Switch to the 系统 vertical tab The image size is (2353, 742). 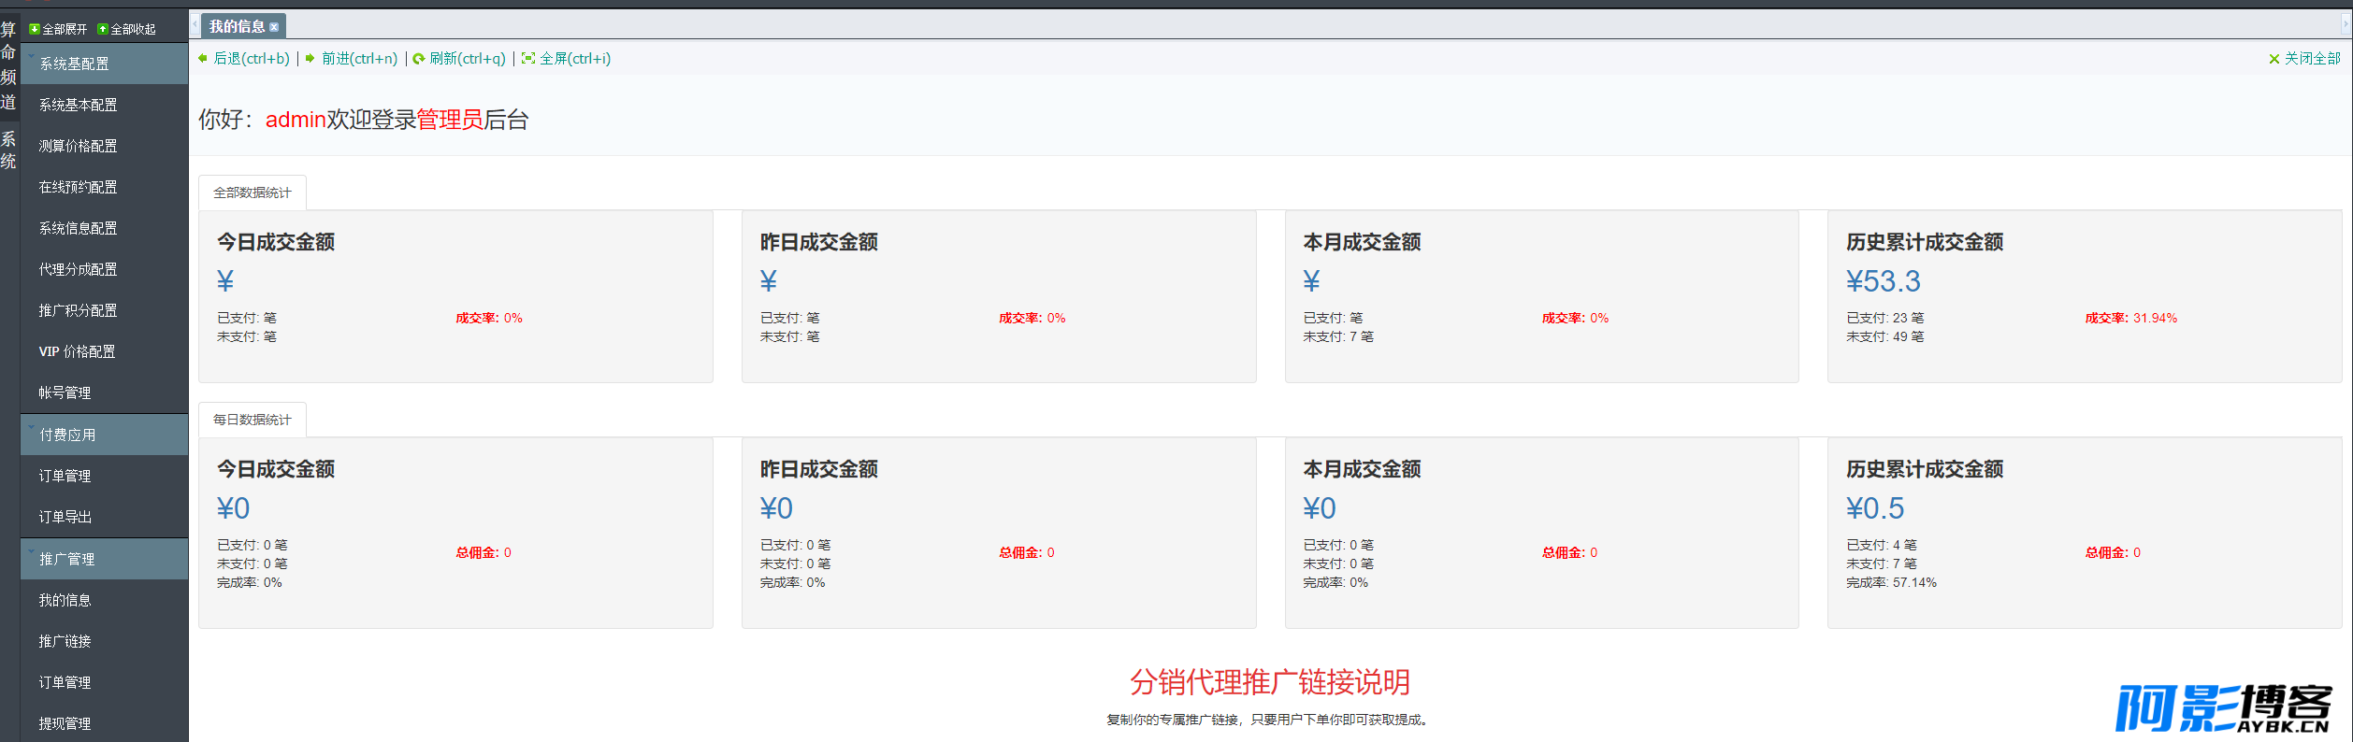click(x=8, y=150)
